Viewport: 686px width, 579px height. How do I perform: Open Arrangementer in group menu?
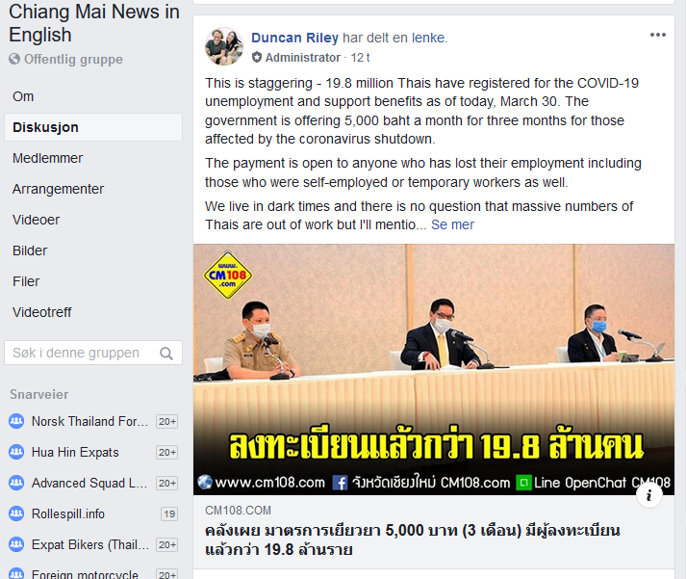(x=58, y=189)
